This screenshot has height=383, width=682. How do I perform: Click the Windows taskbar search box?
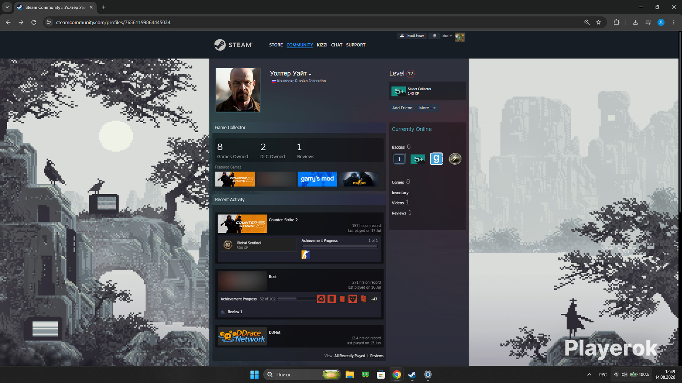302,375
